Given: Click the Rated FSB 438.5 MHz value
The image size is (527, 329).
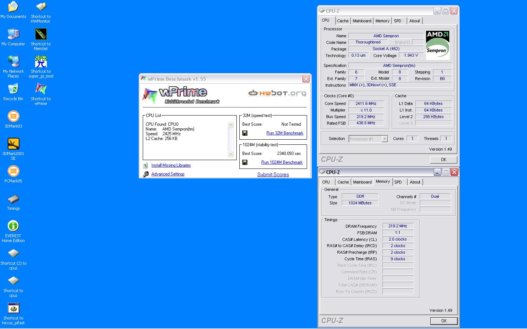Looking at the screenshot, I should tap(366, 123).
